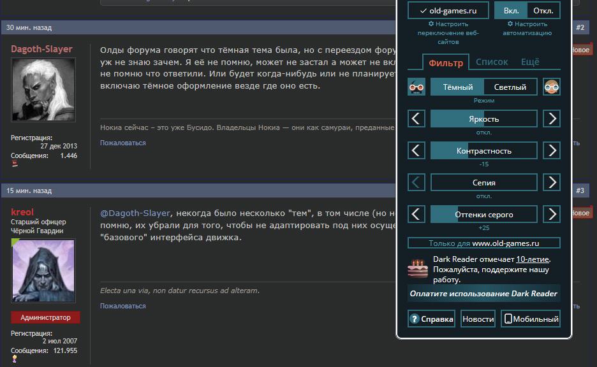Click the birthday cake icon

click(x=418, y=268)
